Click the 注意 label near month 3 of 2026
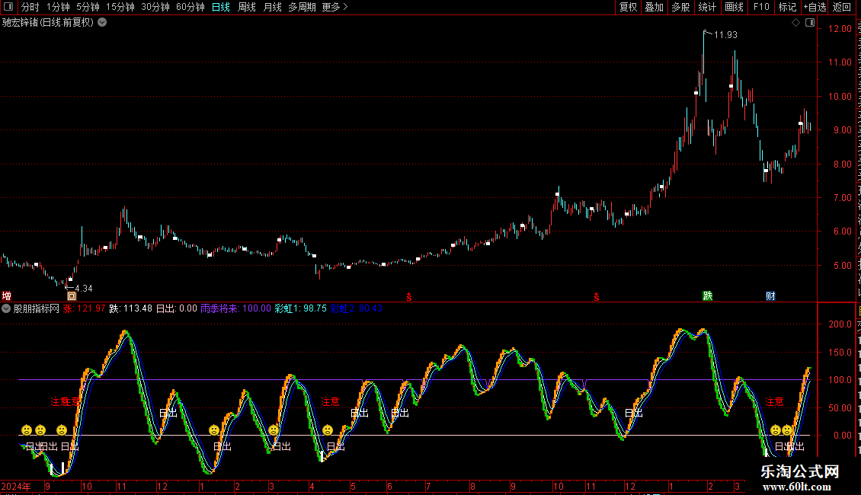This screenshot has height=495, width=861. (774, 402)
